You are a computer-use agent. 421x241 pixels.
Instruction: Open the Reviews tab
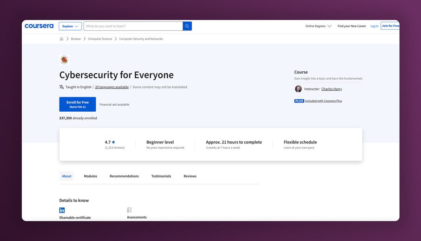tap(190, 176)
